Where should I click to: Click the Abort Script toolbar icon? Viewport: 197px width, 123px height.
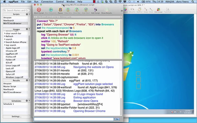click(39, 10)
